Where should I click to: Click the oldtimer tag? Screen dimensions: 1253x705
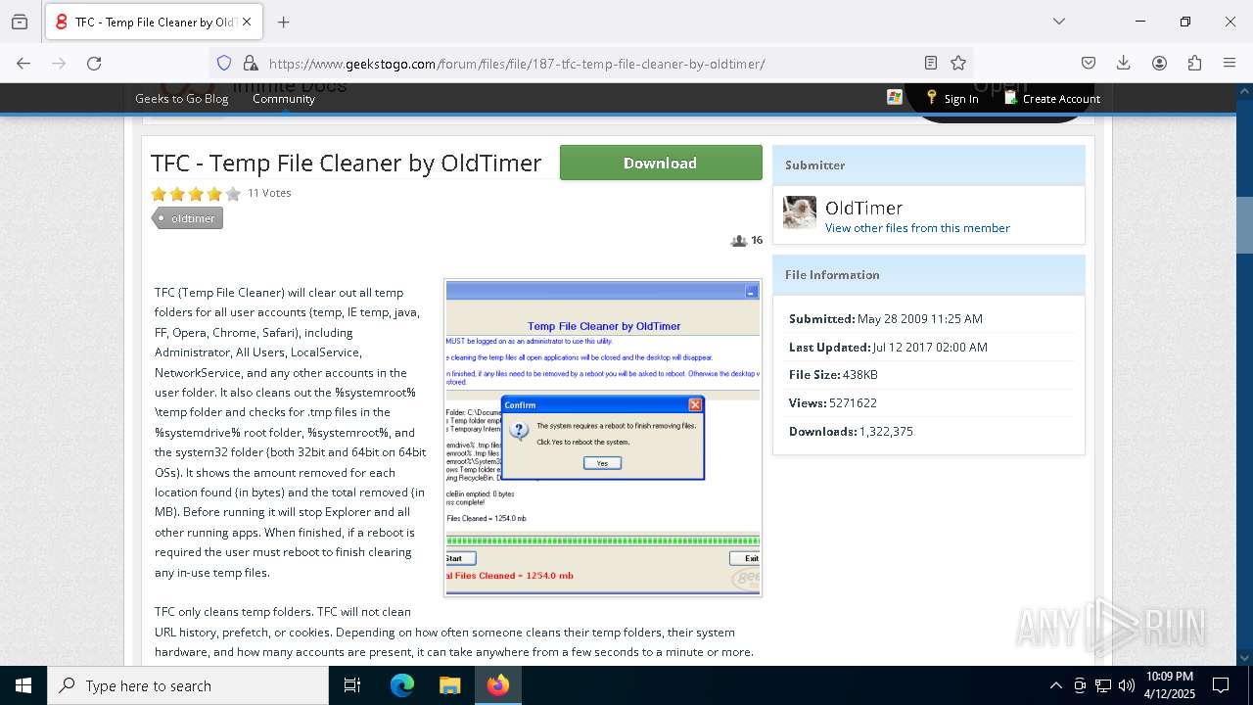(188, 218)
